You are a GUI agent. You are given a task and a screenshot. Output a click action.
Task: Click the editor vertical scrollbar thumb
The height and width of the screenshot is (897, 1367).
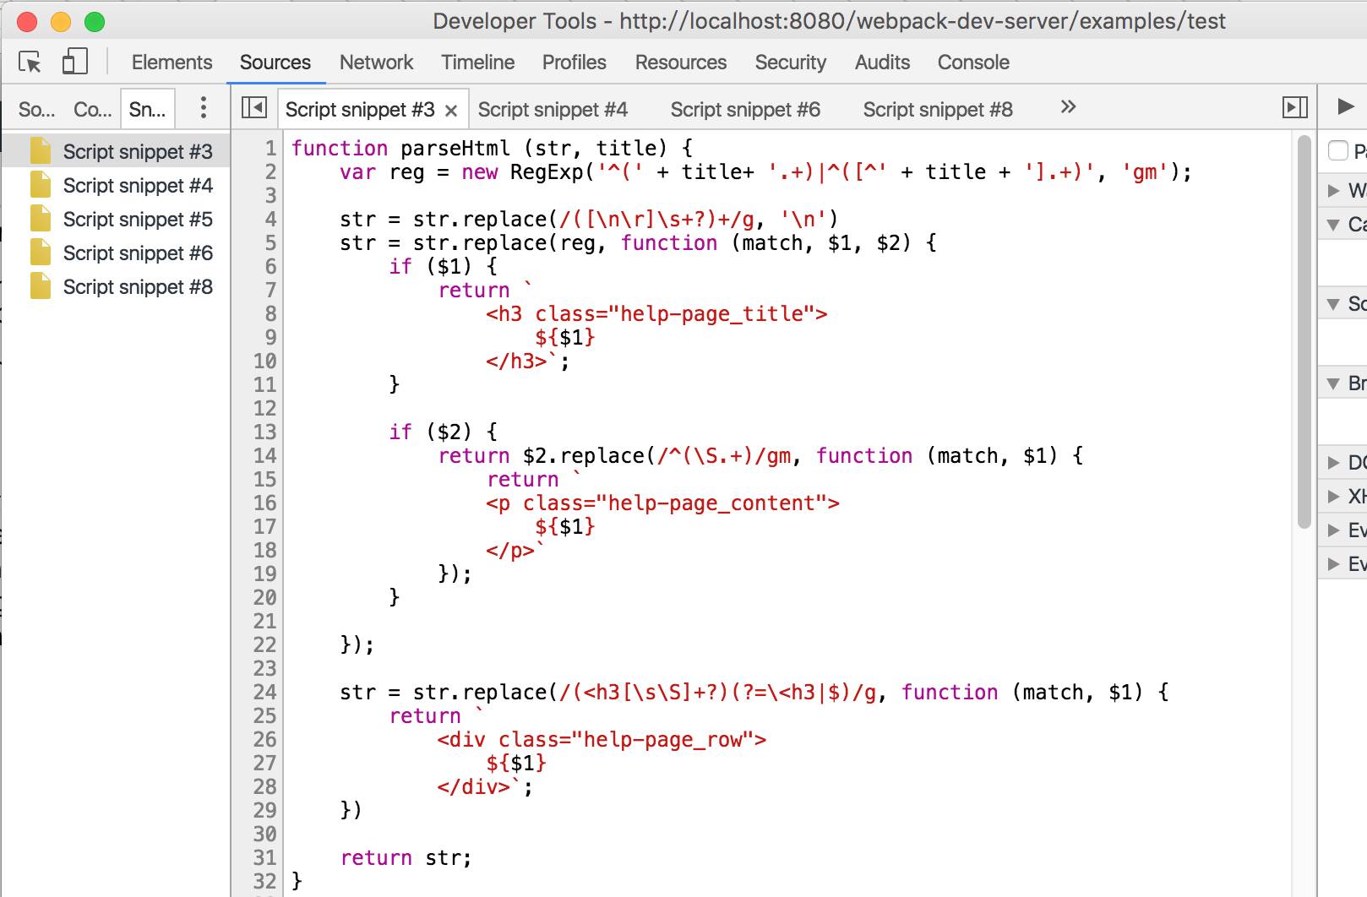coord(1304,332)
